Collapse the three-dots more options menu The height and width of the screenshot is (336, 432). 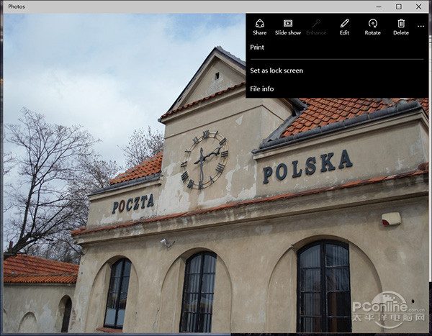tap(421, 26)
